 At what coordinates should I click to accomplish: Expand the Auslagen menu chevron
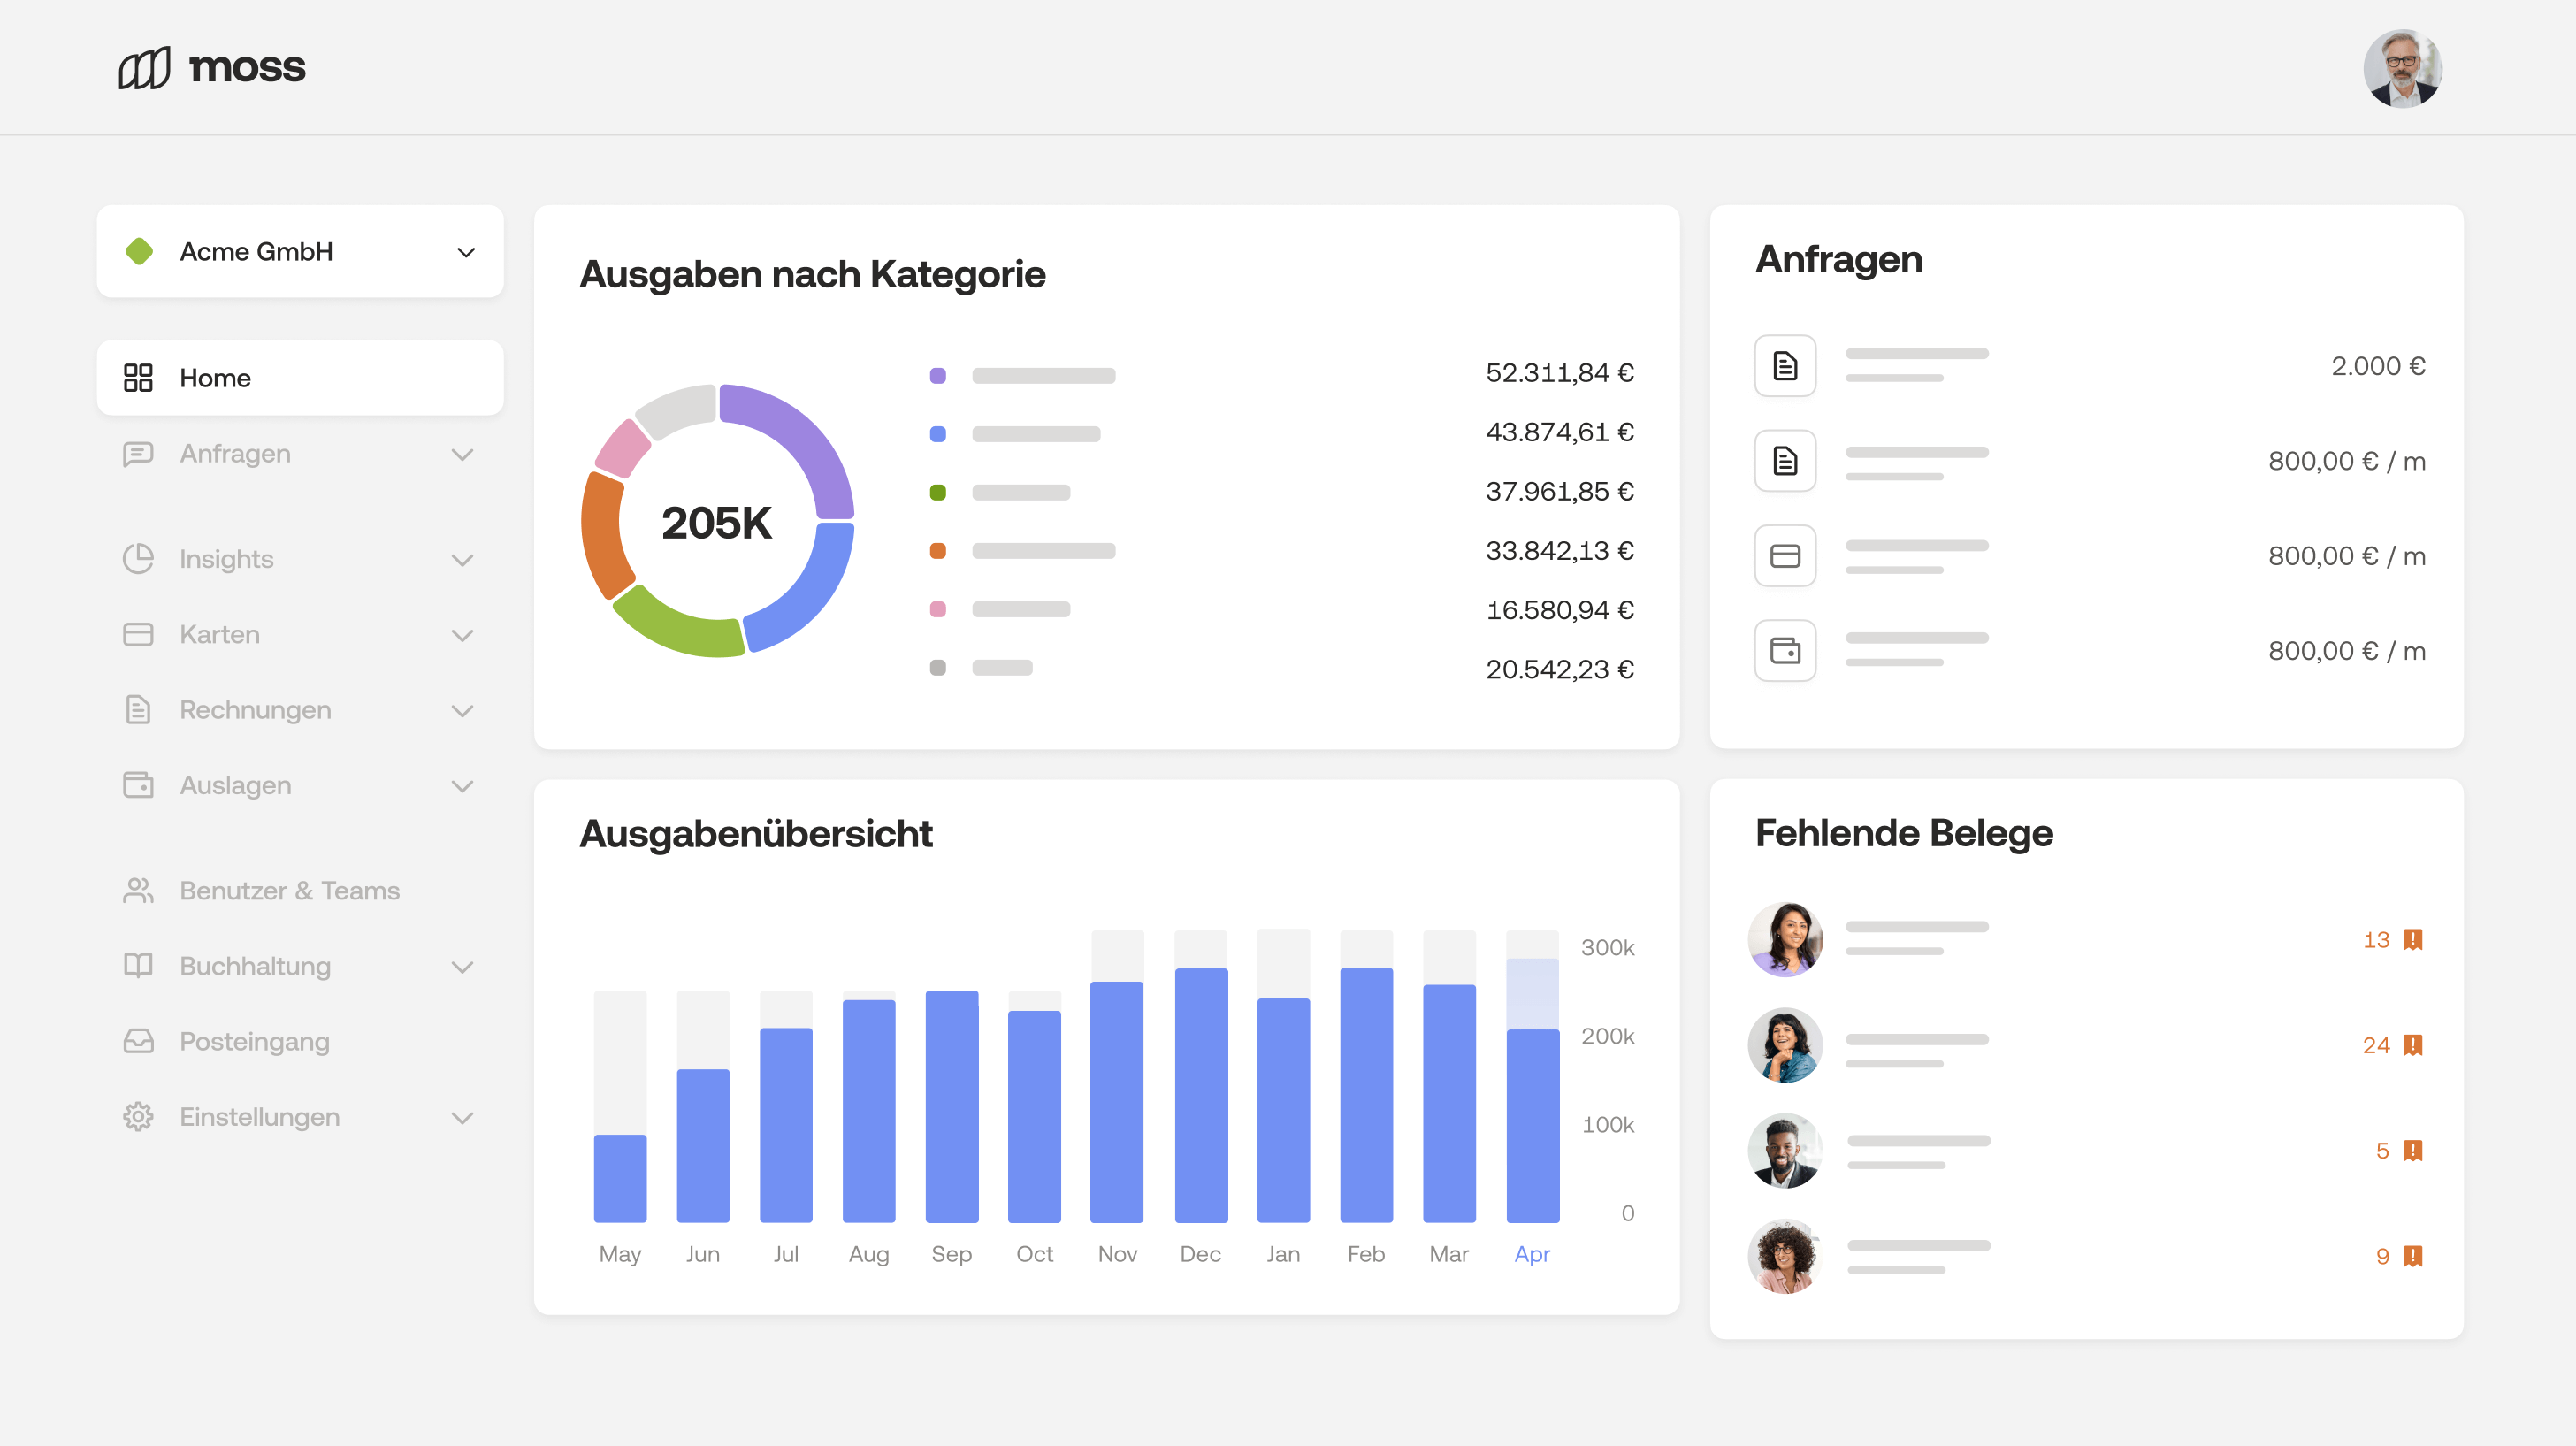pos(461,786)
